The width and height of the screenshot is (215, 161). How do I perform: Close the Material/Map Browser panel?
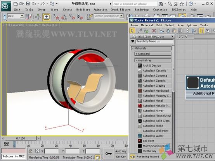pos(172,36)
